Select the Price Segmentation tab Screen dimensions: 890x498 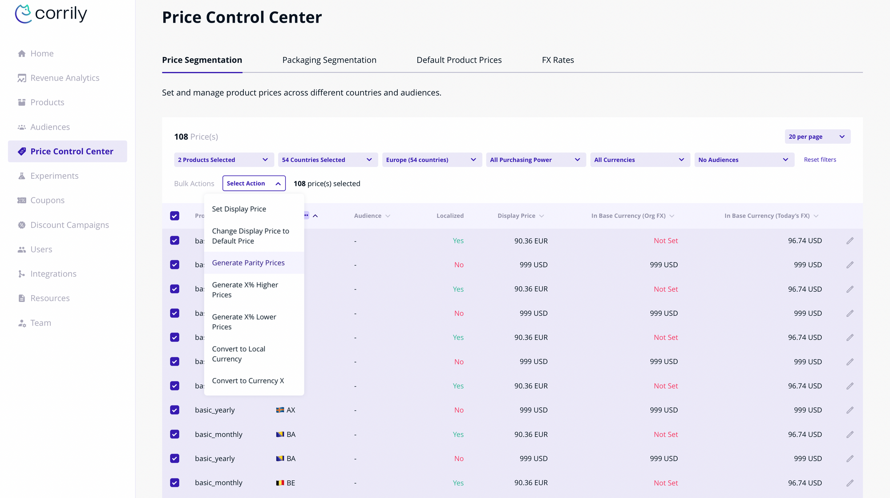(202, 60)
